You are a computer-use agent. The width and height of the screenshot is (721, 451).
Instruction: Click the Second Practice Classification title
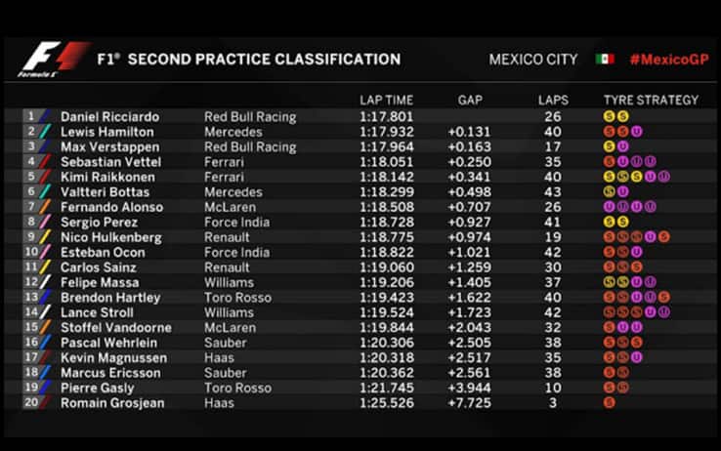264,60
